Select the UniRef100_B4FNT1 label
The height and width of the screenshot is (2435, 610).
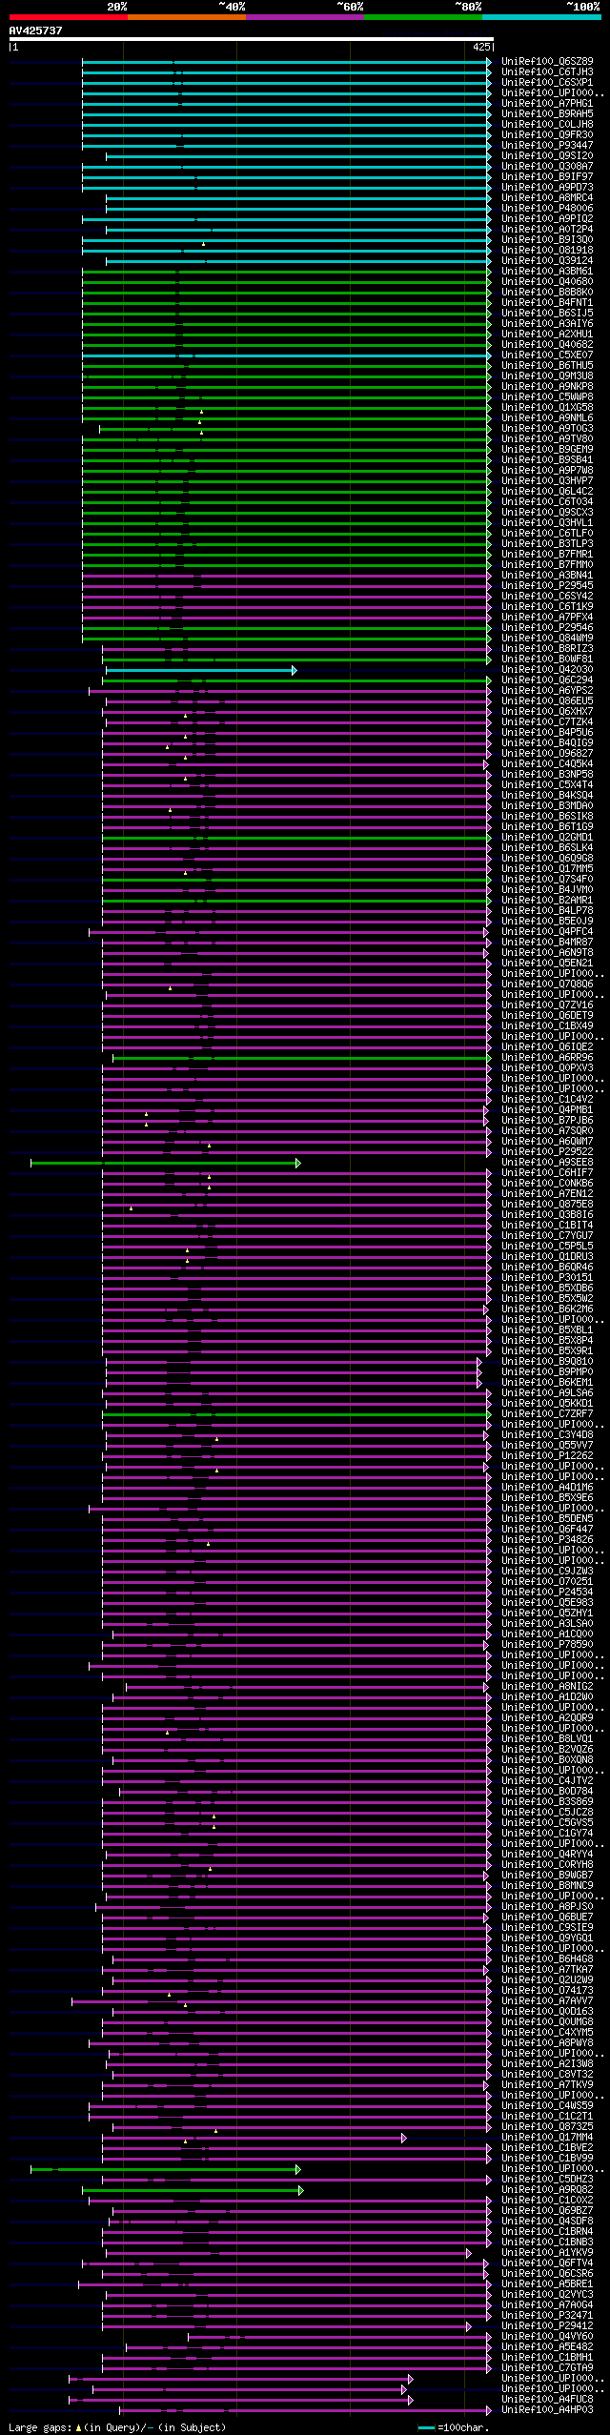coord(547,303)
